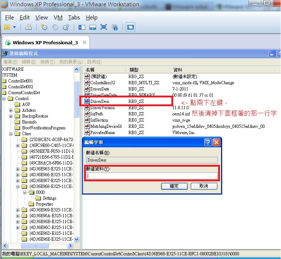Open the 說明(H) menu
The image size is (281, 259).
pyautogui.click(x=94, y=62)
